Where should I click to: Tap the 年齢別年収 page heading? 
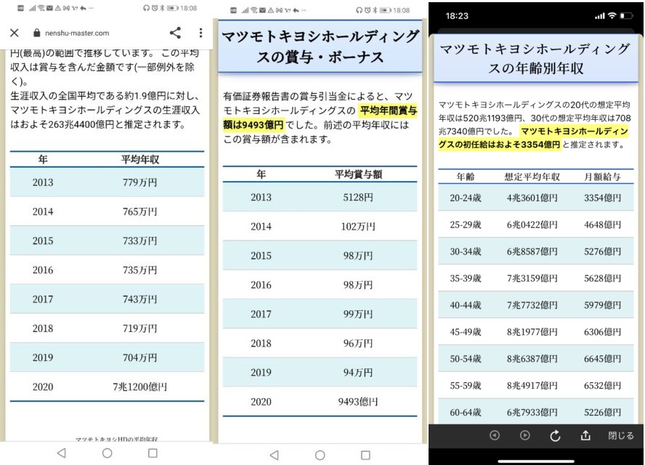(x=535, y=58)
